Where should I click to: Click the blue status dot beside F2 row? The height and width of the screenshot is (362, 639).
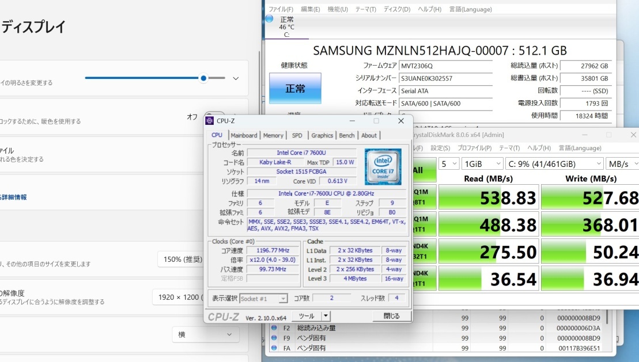point(274,328)
